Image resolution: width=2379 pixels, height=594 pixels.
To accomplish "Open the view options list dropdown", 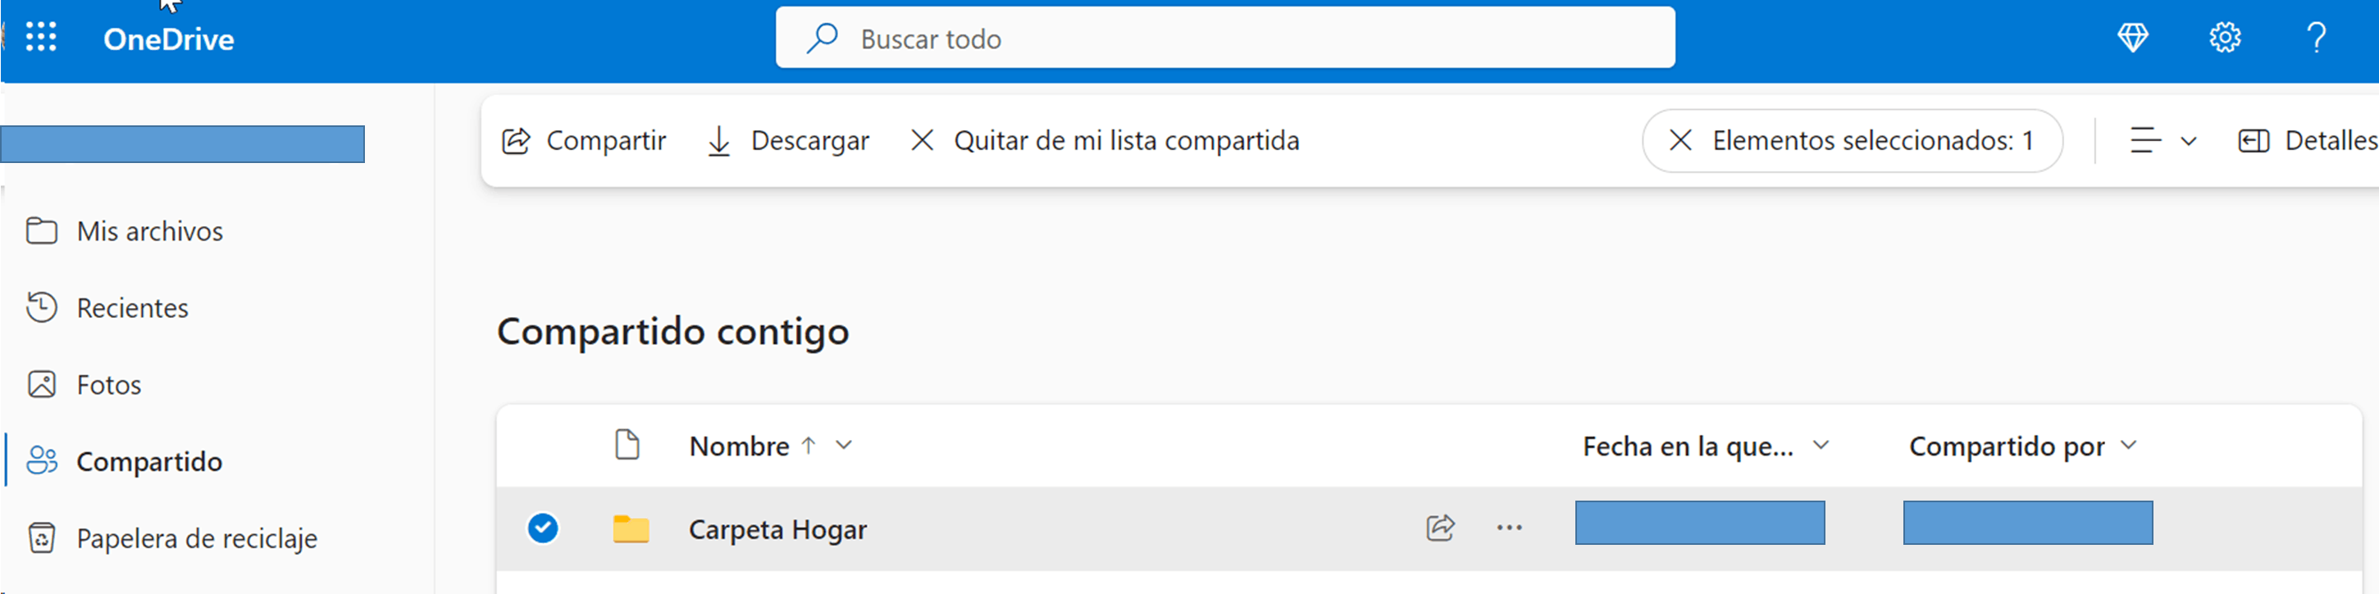I will click(x=2163, y=140).
